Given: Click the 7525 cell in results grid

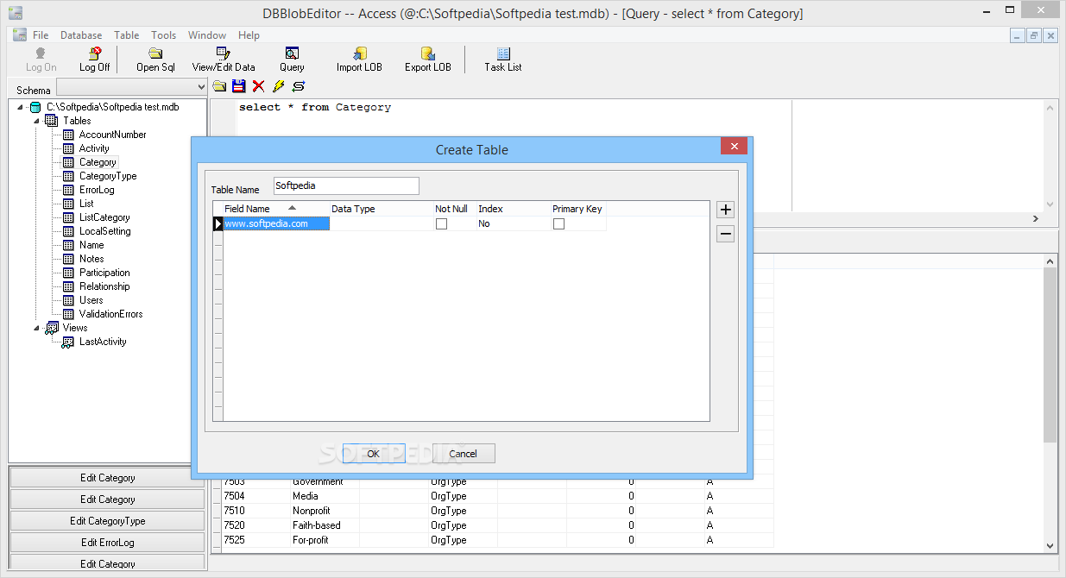Looking at the screenshot, I should click(255, 540).
